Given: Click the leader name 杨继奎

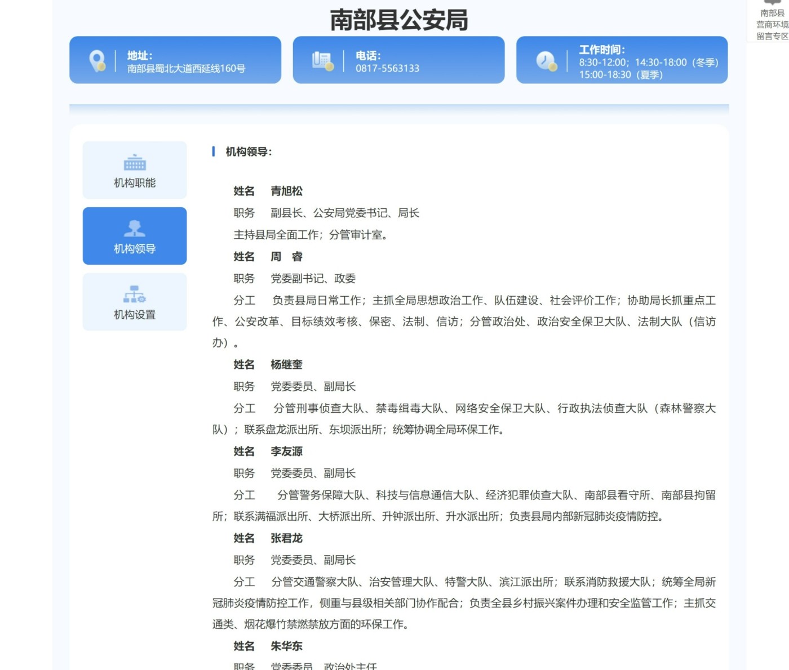Looking at the screenshot, I should (286, 364).
